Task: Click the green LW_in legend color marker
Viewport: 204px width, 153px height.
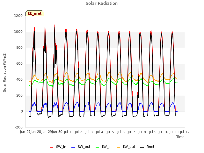Action: tap(98, 147)
